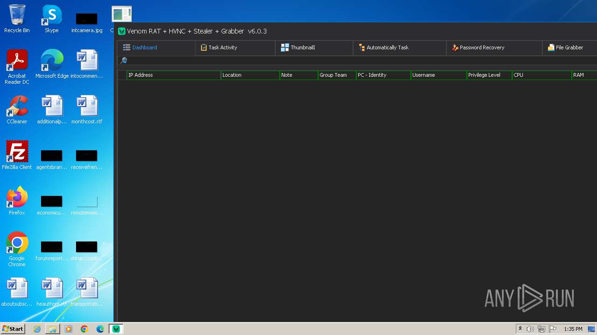Select the intocommen... Word document
Viewport: 597px width, 335px height.
coord(87,65)
